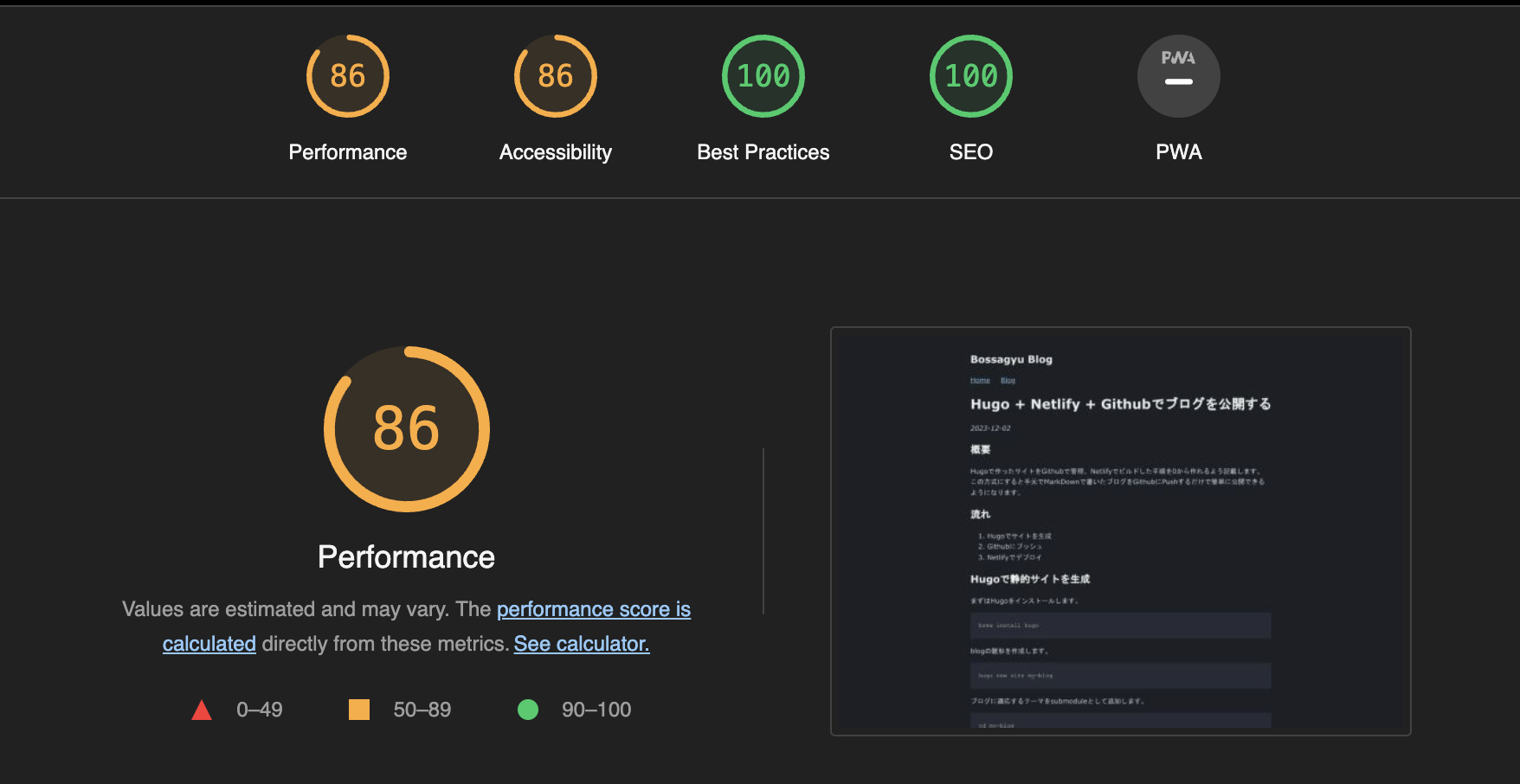The width and height of the screenshot is (1520, 784).
Task: Open the 'See calculator.' link
Action: point(582,644)
